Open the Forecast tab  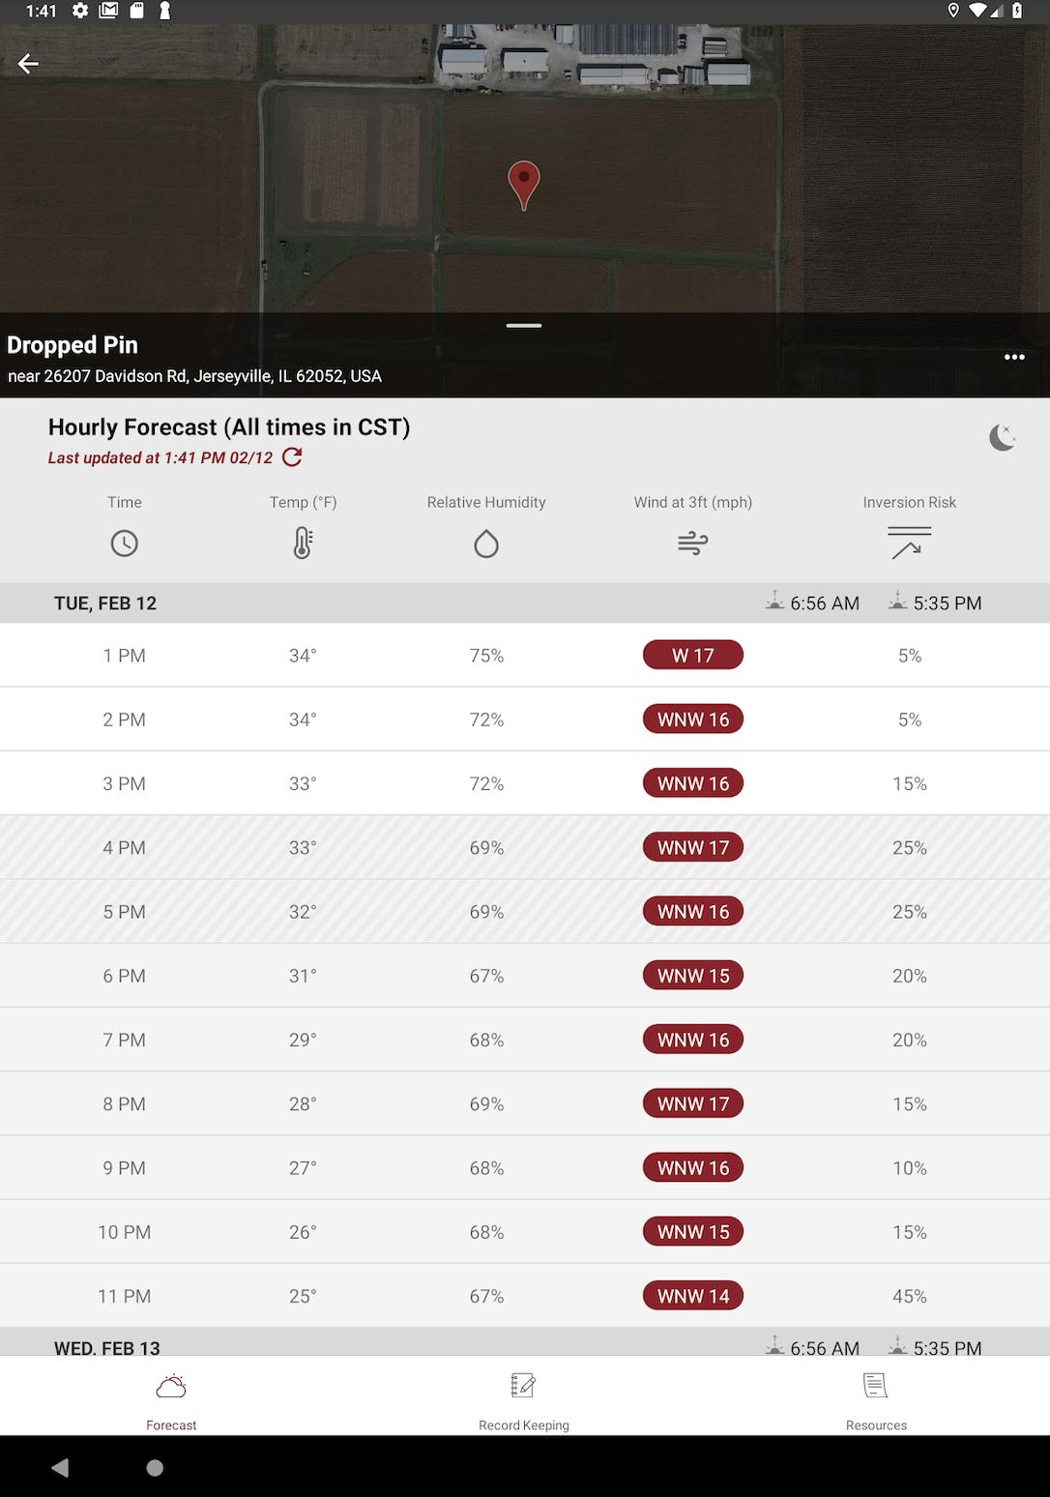171,1400
